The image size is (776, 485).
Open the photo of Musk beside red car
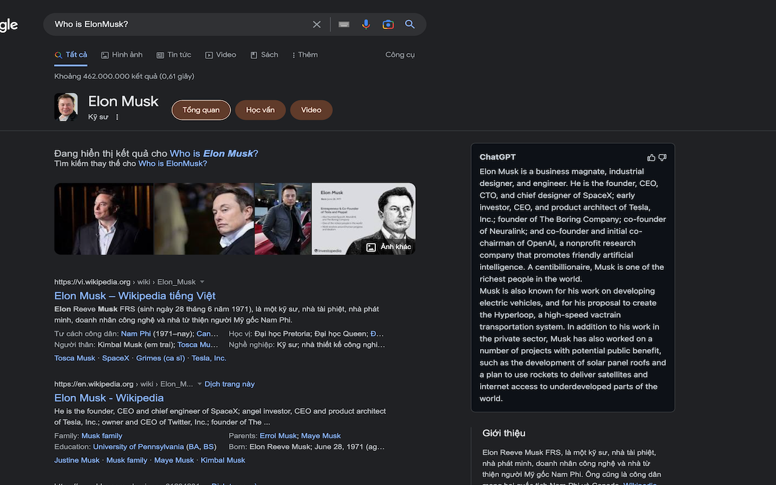[x=283, y=219]
